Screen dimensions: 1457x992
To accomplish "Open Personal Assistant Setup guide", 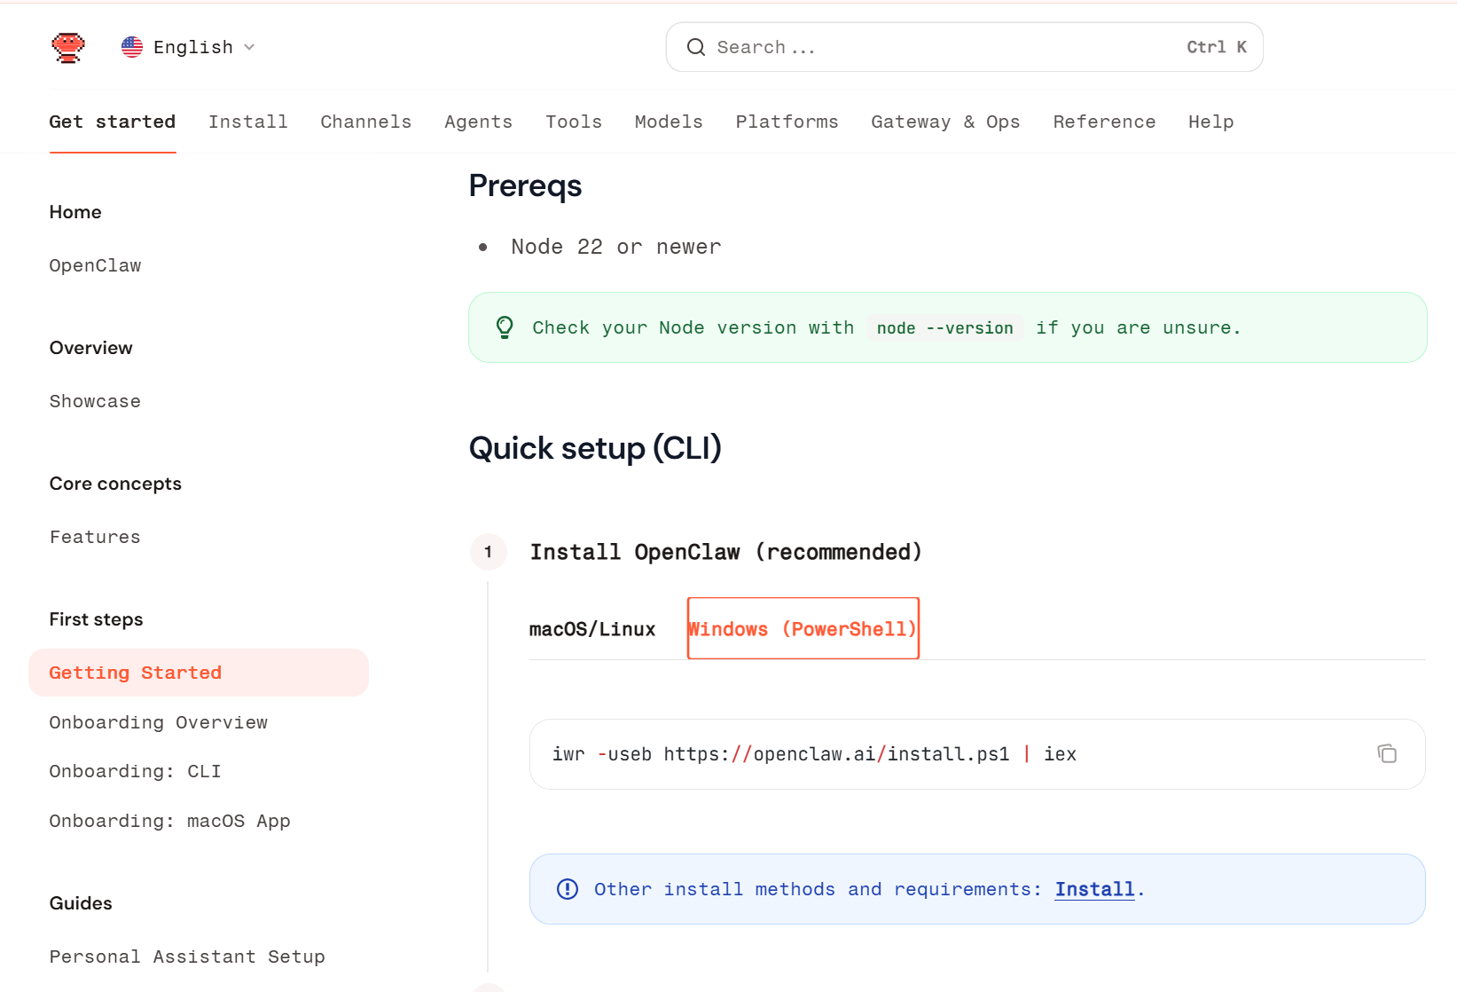I will click(x=187, y=957).
